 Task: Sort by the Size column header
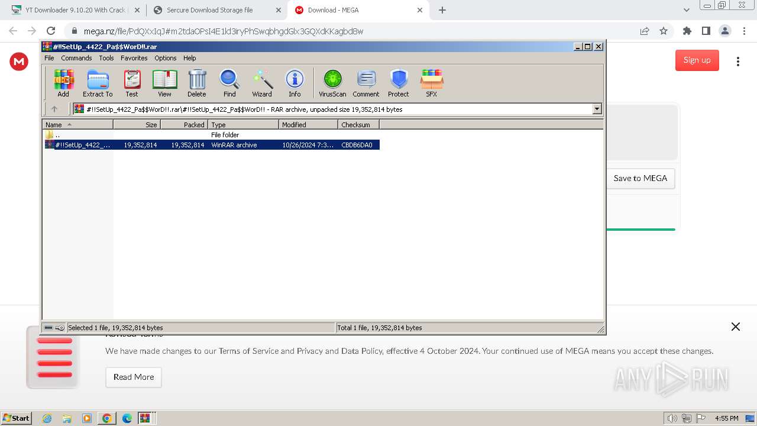(x=137, y=124)
